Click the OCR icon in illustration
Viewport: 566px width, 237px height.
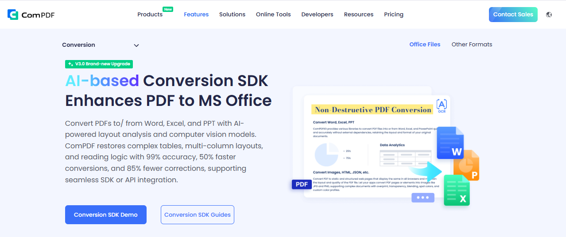point(442,106)
